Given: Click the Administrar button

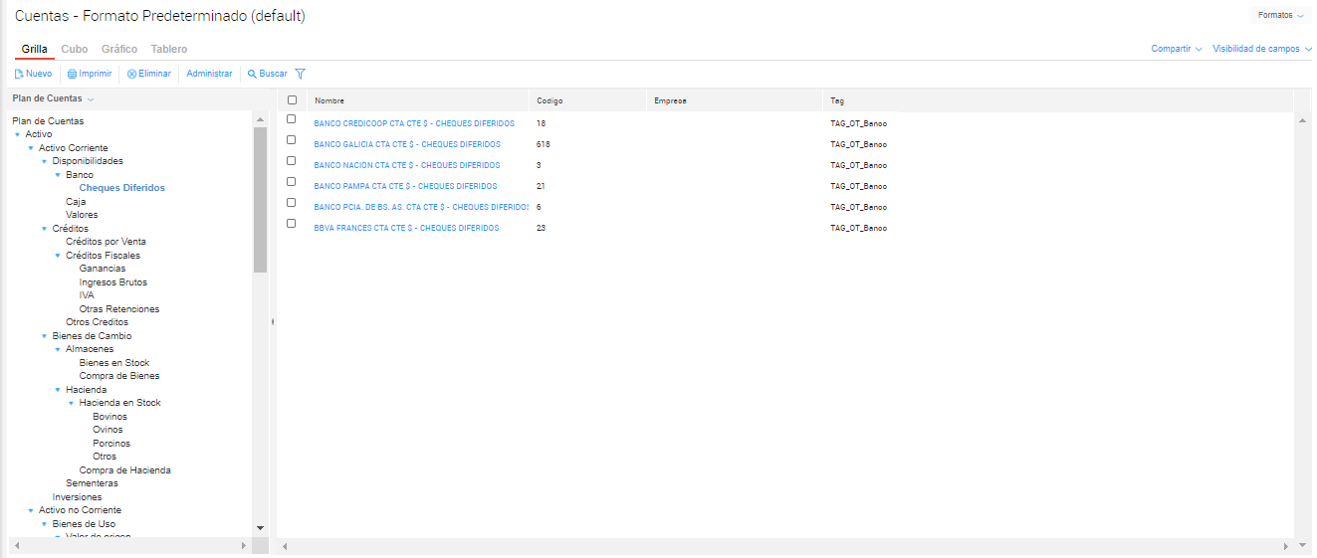Looking at the screenshot, I should [209, 74].
